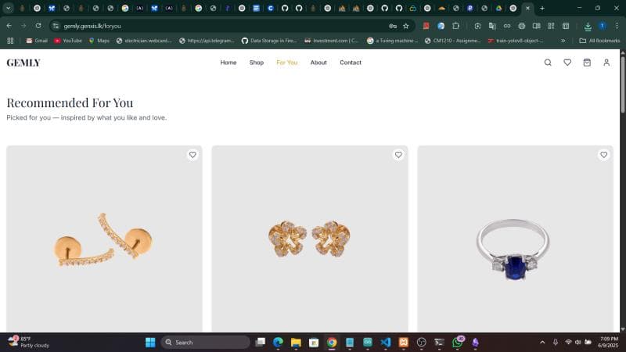Open the Contact link
Screen dimensions: 626x352
(x=351, y=63)
